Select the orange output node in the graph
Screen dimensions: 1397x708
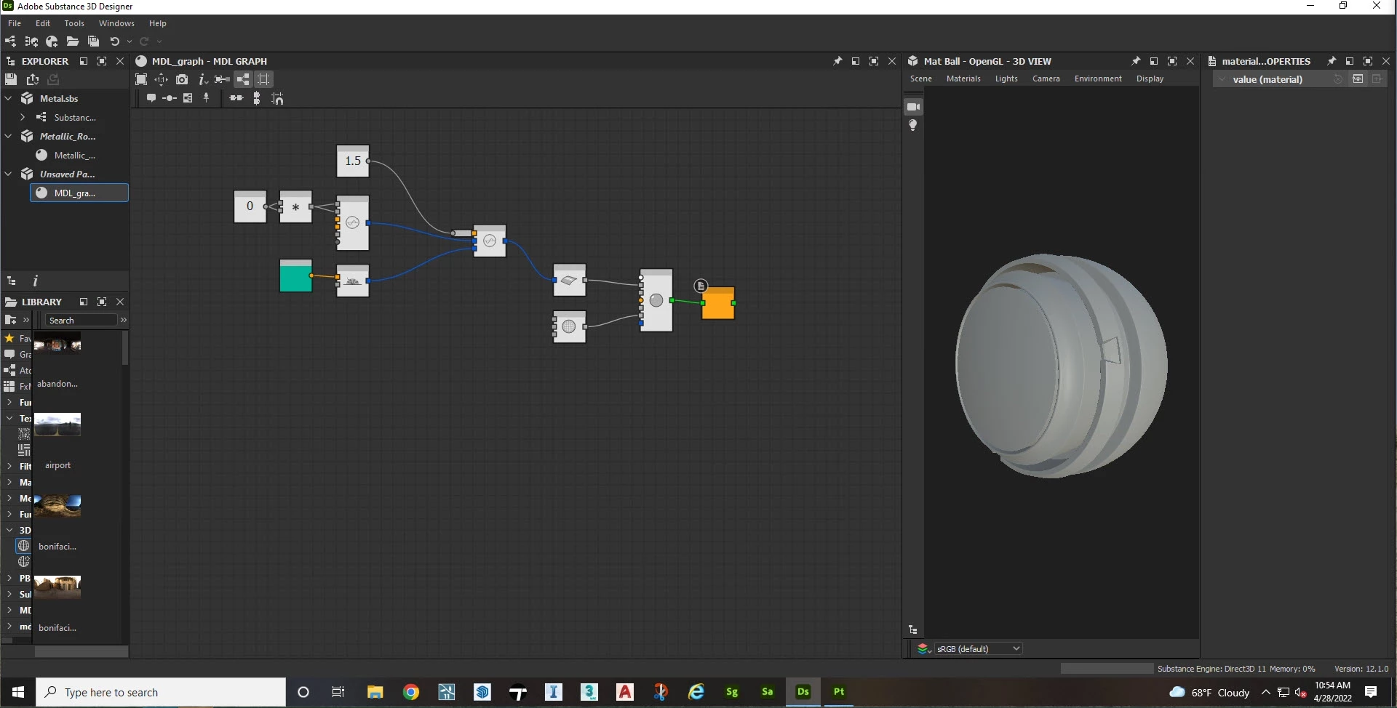tap(718, 303)
